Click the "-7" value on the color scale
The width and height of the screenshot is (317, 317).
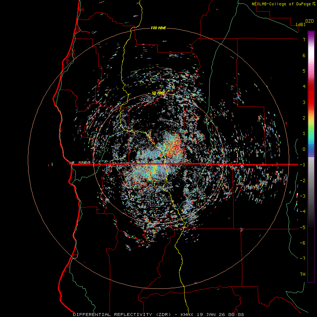[x=303, y=259]
